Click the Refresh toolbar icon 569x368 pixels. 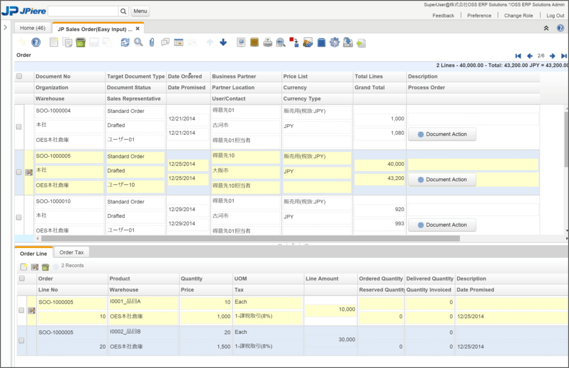click(x=125, y=43)
